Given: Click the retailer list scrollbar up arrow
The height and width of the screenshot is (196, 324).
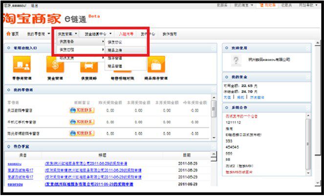Looking at the screenshot, I should coord(214,98).
